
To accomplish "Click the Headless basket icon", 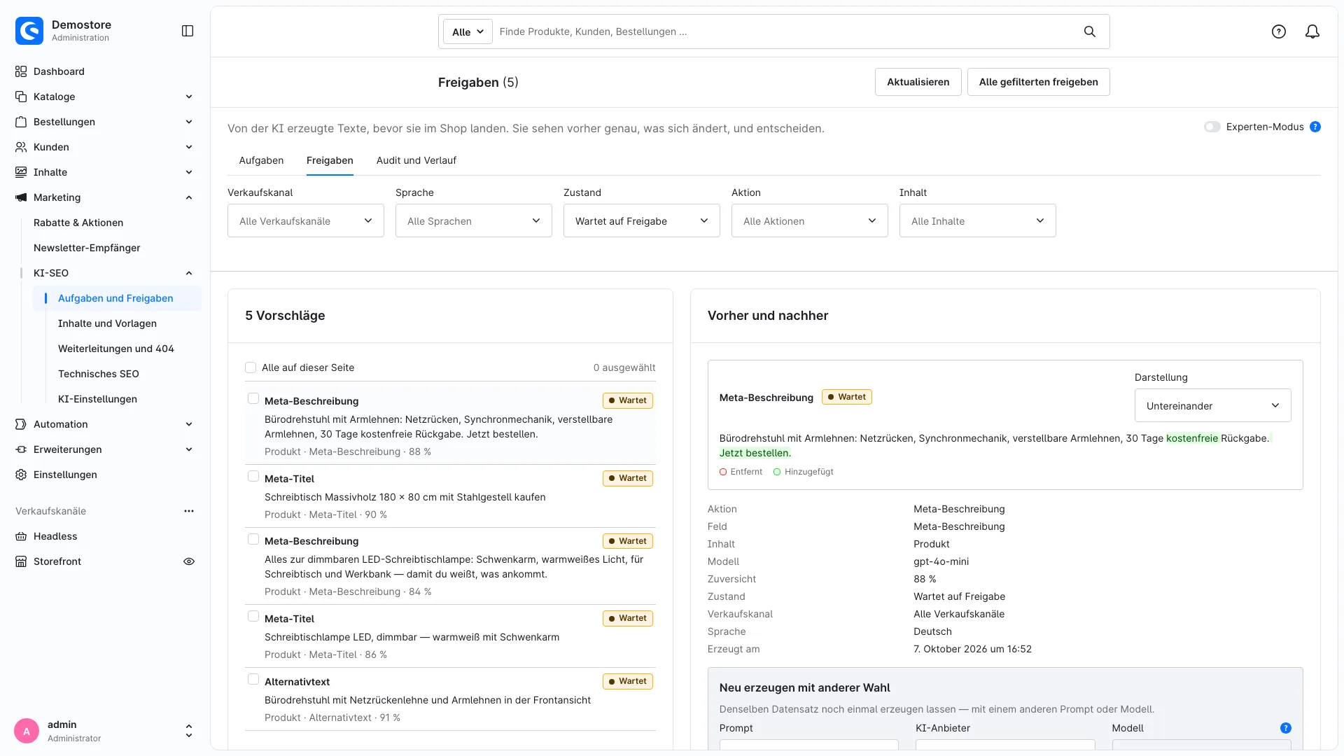I will [x=21, y=536].
